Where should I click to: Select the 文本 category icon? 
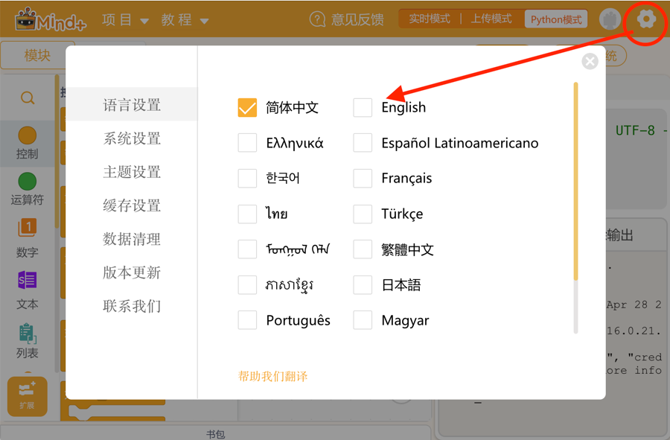pos(28,281)
